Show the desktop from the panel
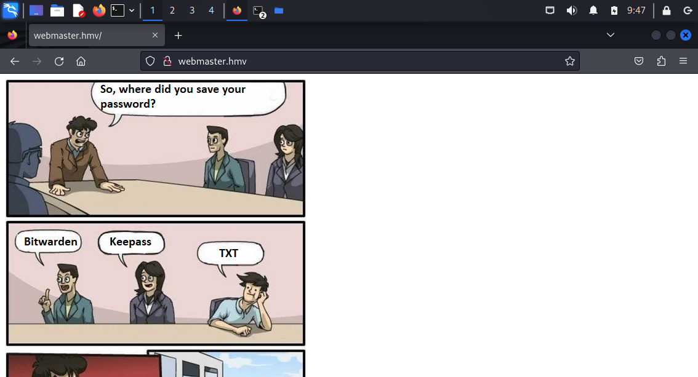The image size is (698, 377). pyautogui.click(x=36, y=10)
